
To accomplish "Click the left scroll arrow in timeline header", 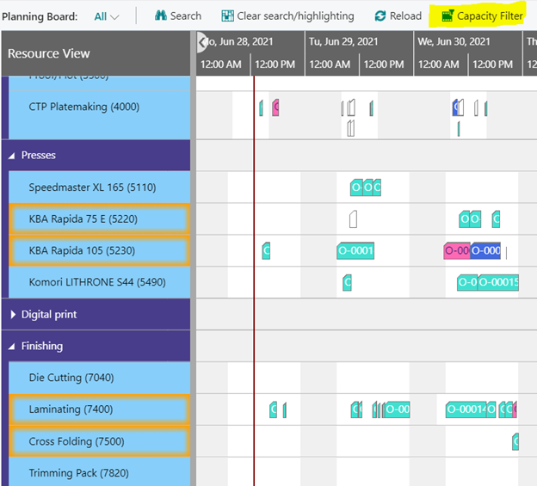I will point(202,41).
